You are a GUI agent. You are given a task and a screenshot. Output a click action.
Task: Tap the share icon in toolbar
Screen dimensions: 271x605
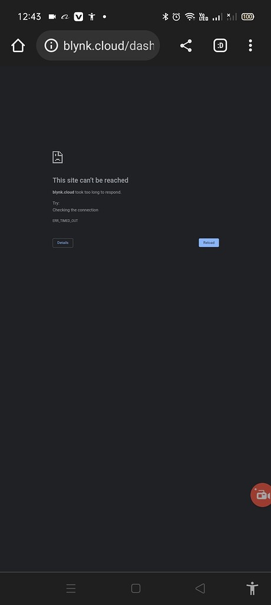(x=186, y=45)
